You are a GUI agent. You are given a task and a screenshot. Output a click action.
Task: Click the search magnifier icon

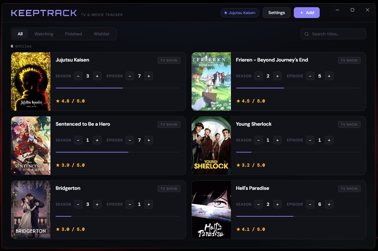[307, 34]
